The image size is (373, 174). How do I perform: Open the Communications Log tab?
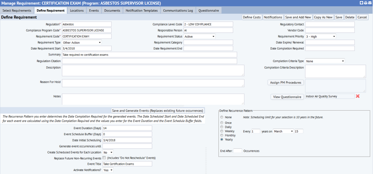pyautogui.click(x=178, y=11)
